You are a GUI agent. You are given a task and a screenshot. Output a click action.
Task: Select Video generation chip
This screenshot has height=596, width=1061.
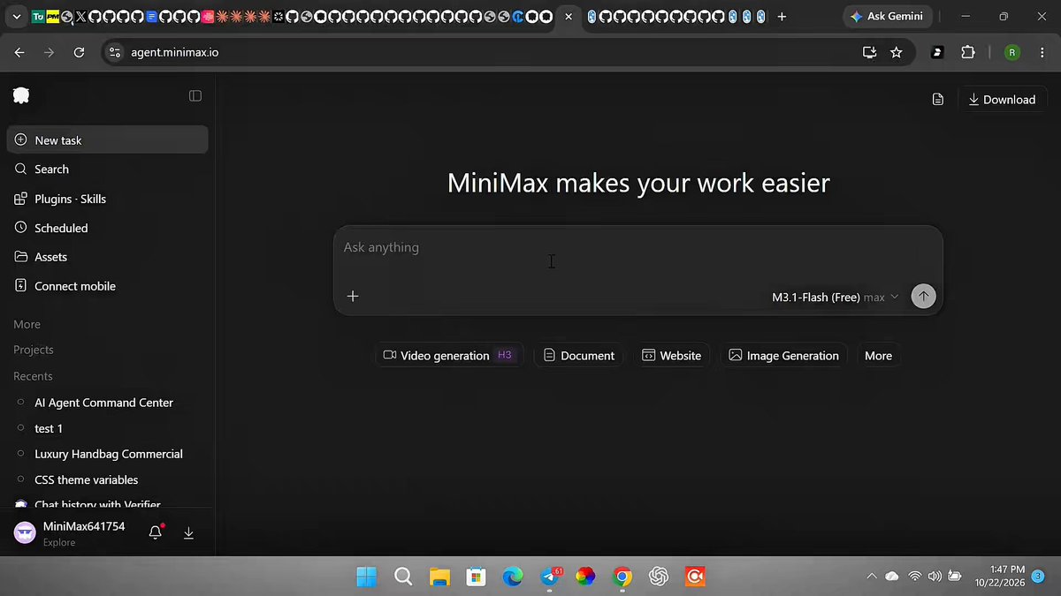click(x=448, y=355)
